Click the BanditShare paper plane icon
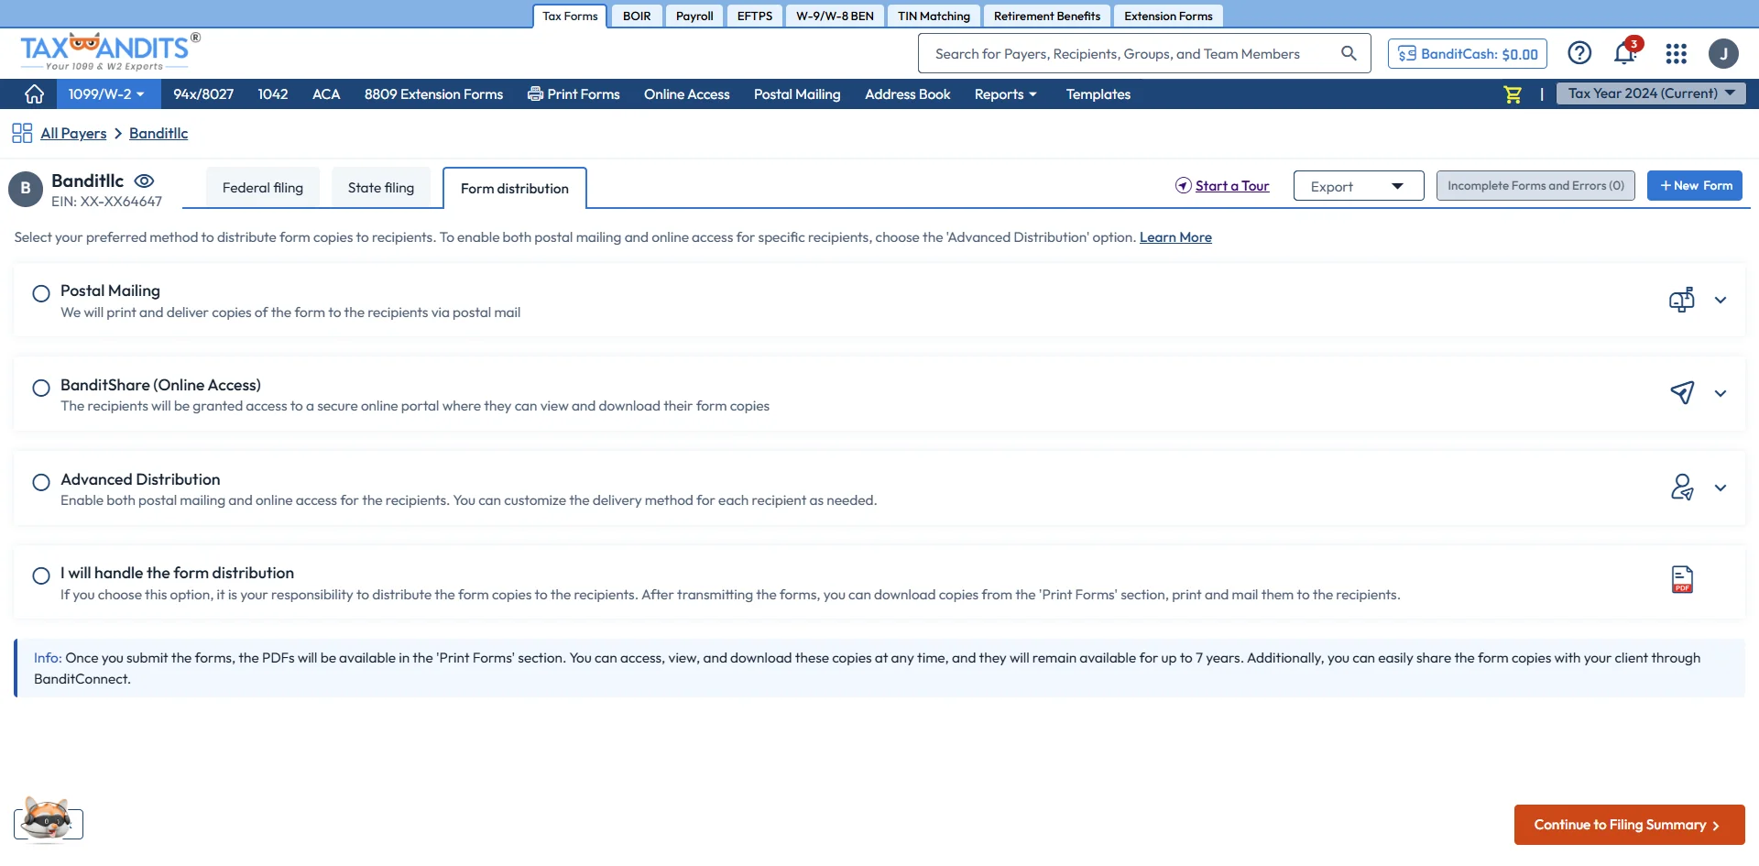 coord(1682,393)
